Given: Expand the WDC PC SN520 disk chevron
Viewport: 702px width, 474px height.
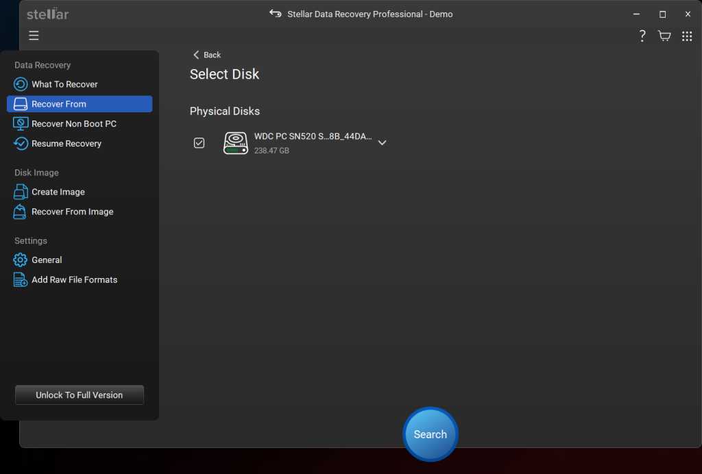Looking at the screenshot, I should click(x=382, y=142).
